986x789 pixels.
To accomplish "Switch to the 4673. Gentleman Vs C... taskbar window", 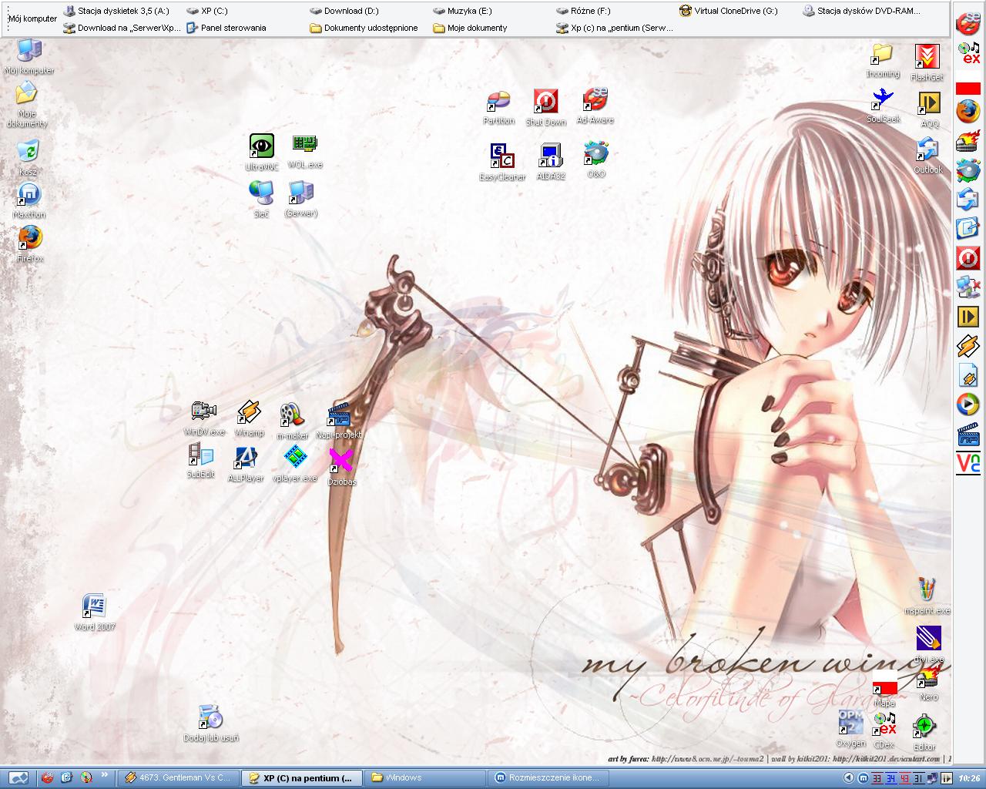I will [178, 778].
